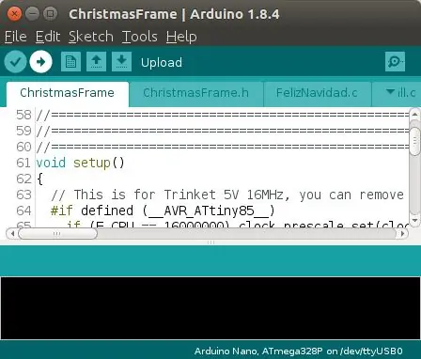This screenshot has width=421, height=359.
Task: Click the comment separator on line 58
Action: click(x=223, y=115)
